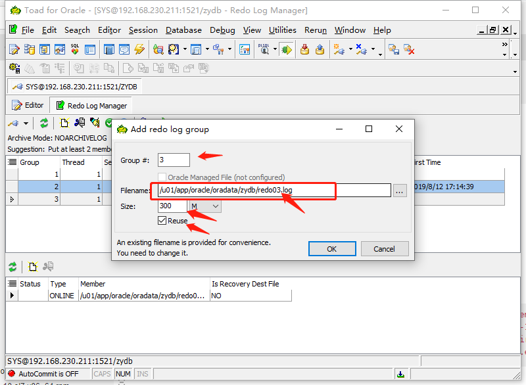Click the Filename input field with redo03.log
The width and height of the screenshot is (526, 385).
(274, 190)
